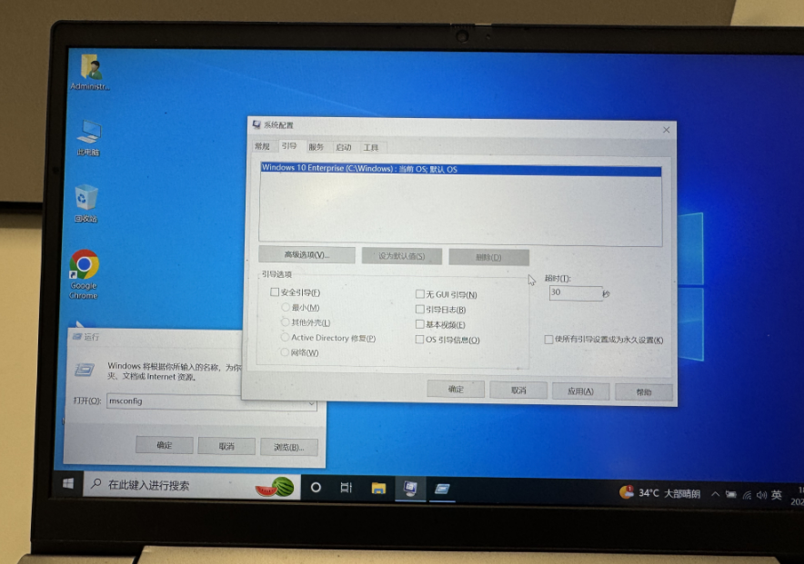Switch to the 常规 (General) tab
Viewport: 804px width, 564px height.
pos(262,146)
